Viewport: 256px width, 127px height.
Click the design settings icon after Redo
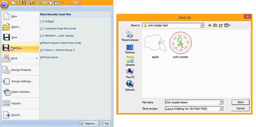pos(45,3)
